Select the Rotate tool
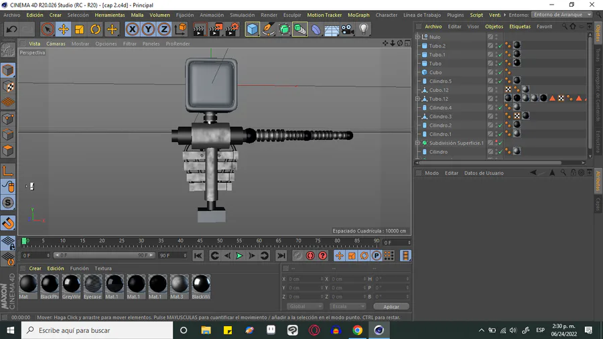 point(96,29)
